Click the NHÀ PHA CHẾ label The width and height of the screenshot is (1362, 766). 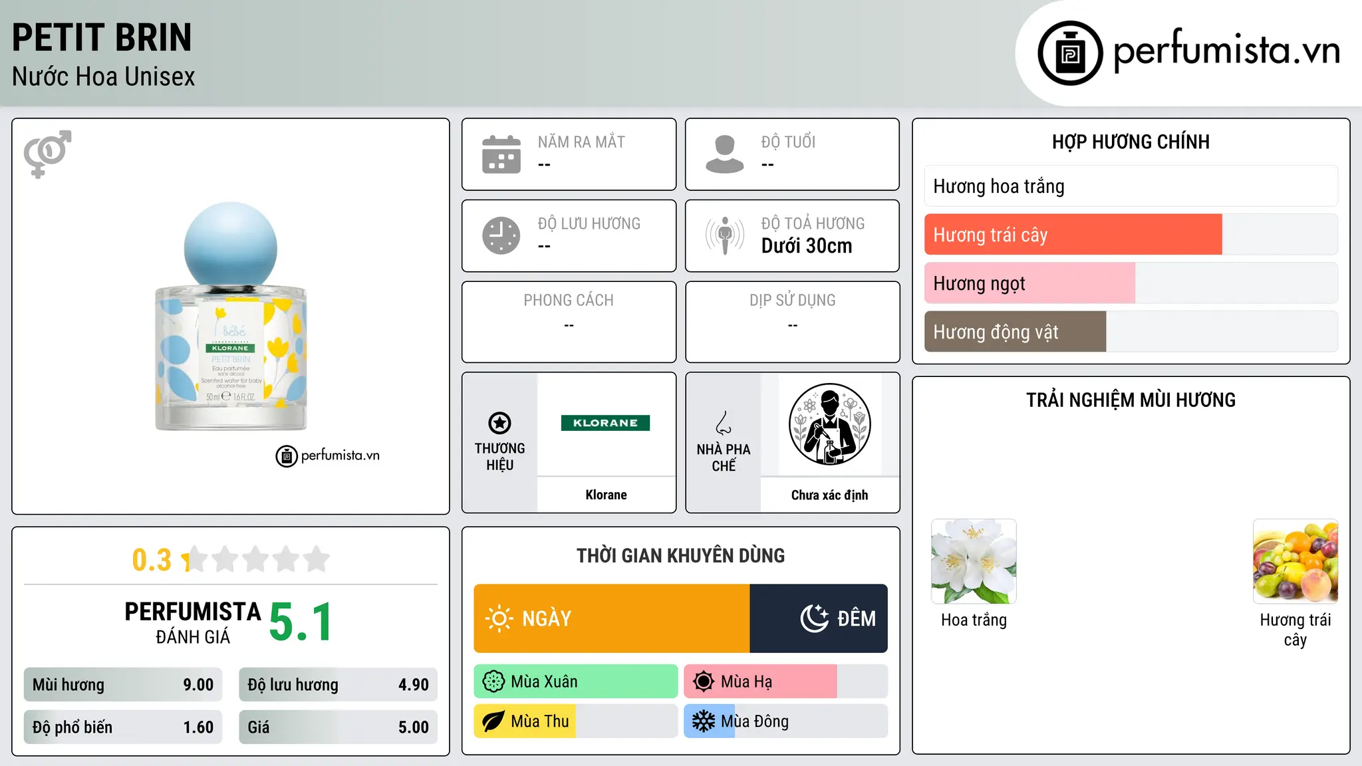pyautogui.click(x=724, y=457)
